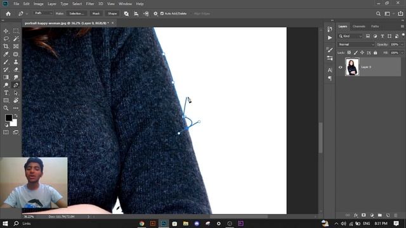Select the Eyedropper tool

(6, 54)
